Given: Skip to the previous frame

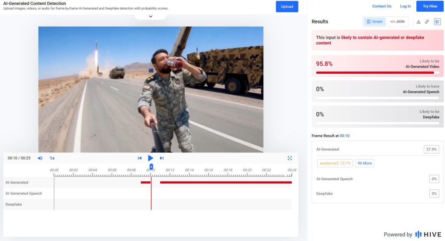Looking at the screenshot, I should coord(139,158).
